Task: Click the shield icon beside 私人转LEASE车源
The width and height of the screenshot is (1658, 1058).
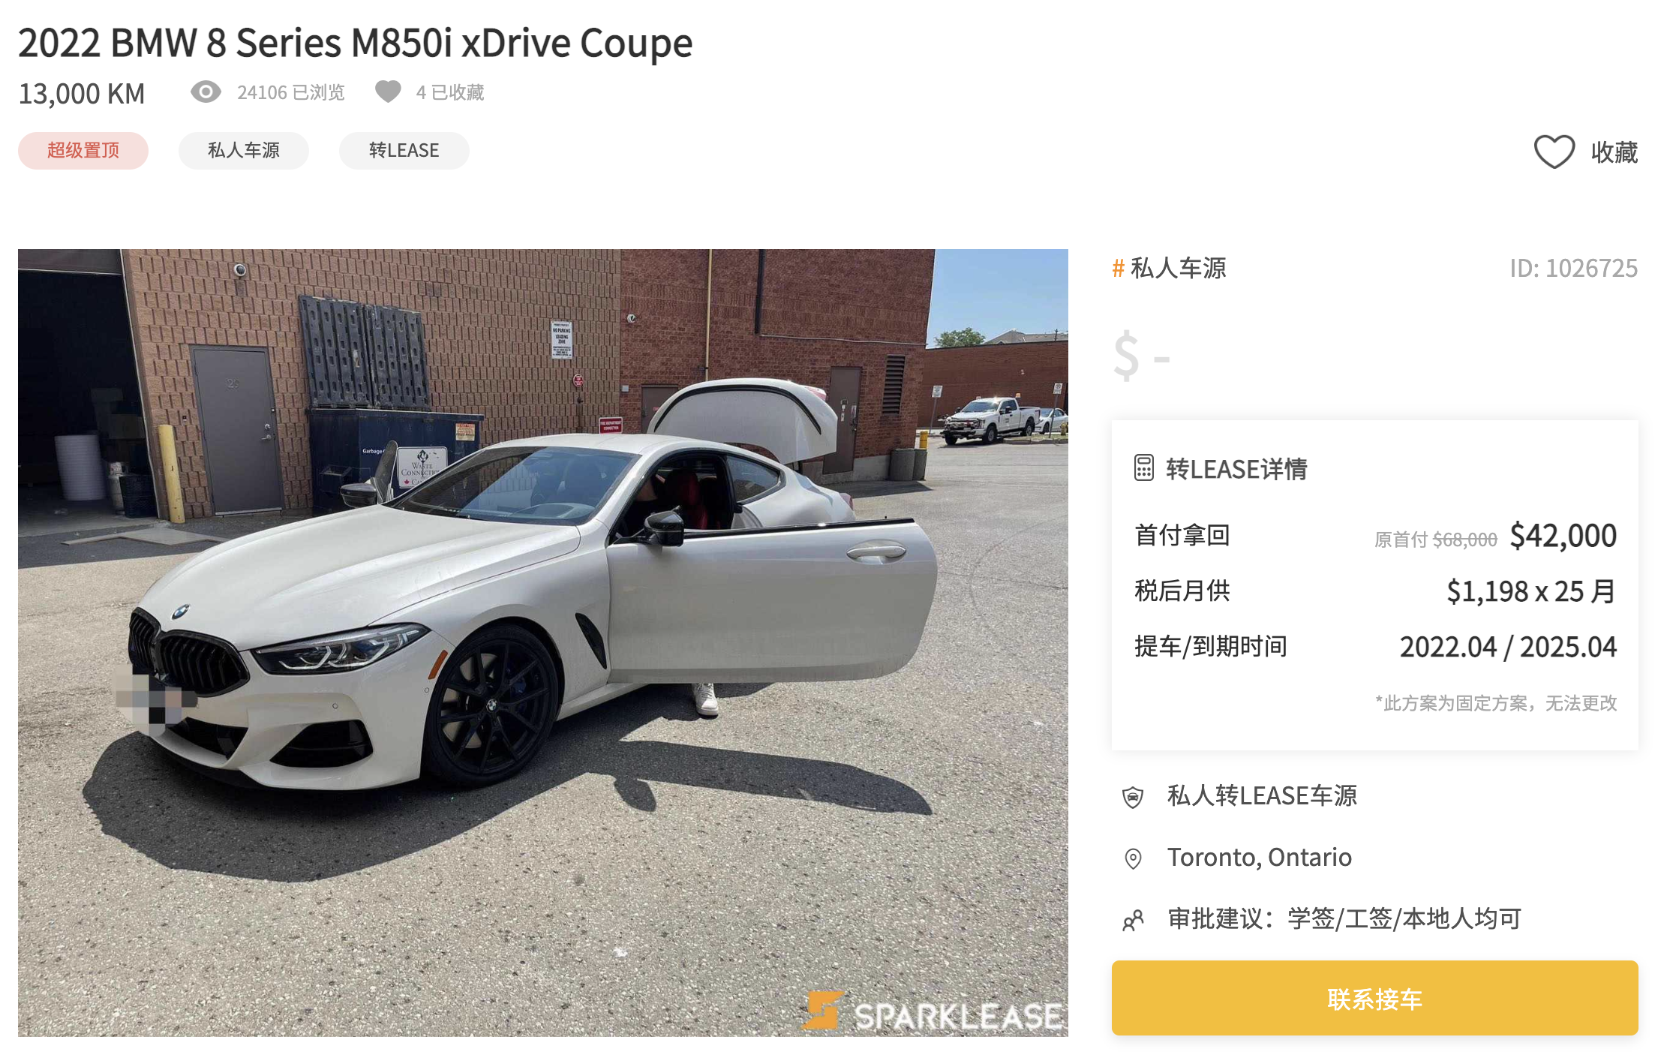Action: click(x=1133, y=796)
